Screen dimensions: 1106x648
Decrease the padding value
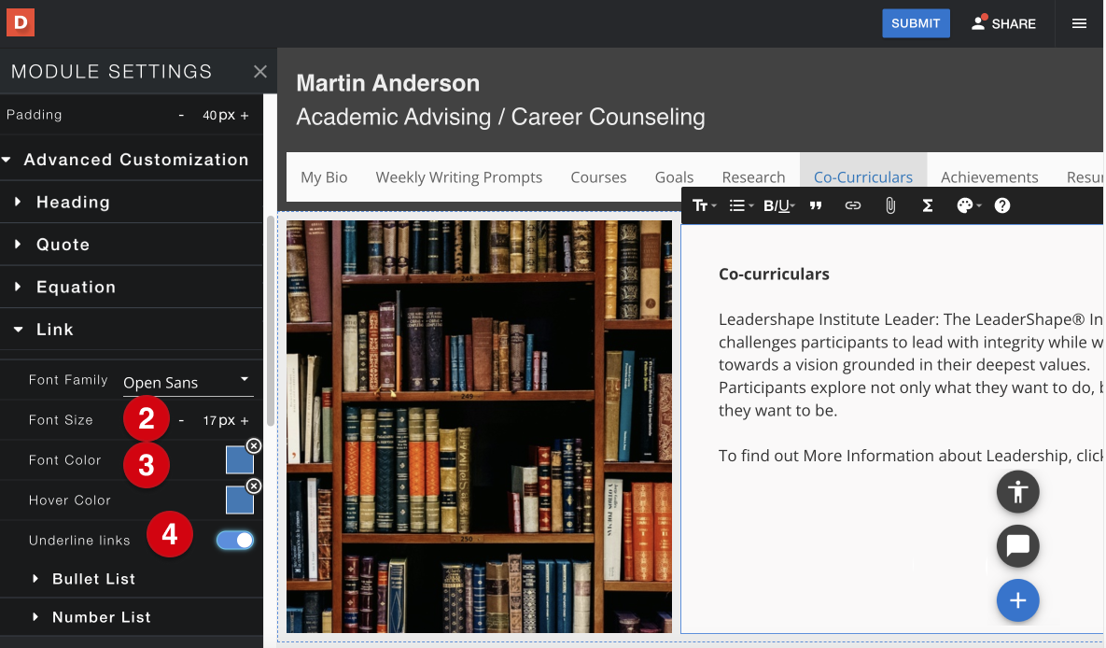[x=181, y=115]
